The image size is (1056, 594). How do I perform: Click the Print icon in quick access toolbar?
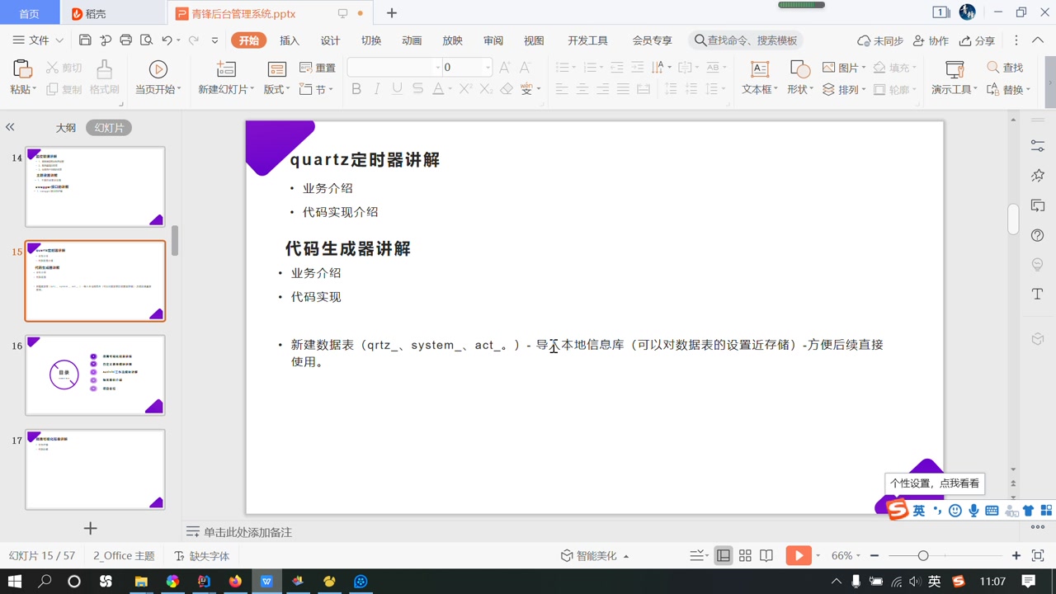click(125, 40)
